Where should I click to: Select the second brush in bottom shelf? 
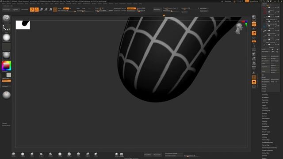[x=23, y=154]
